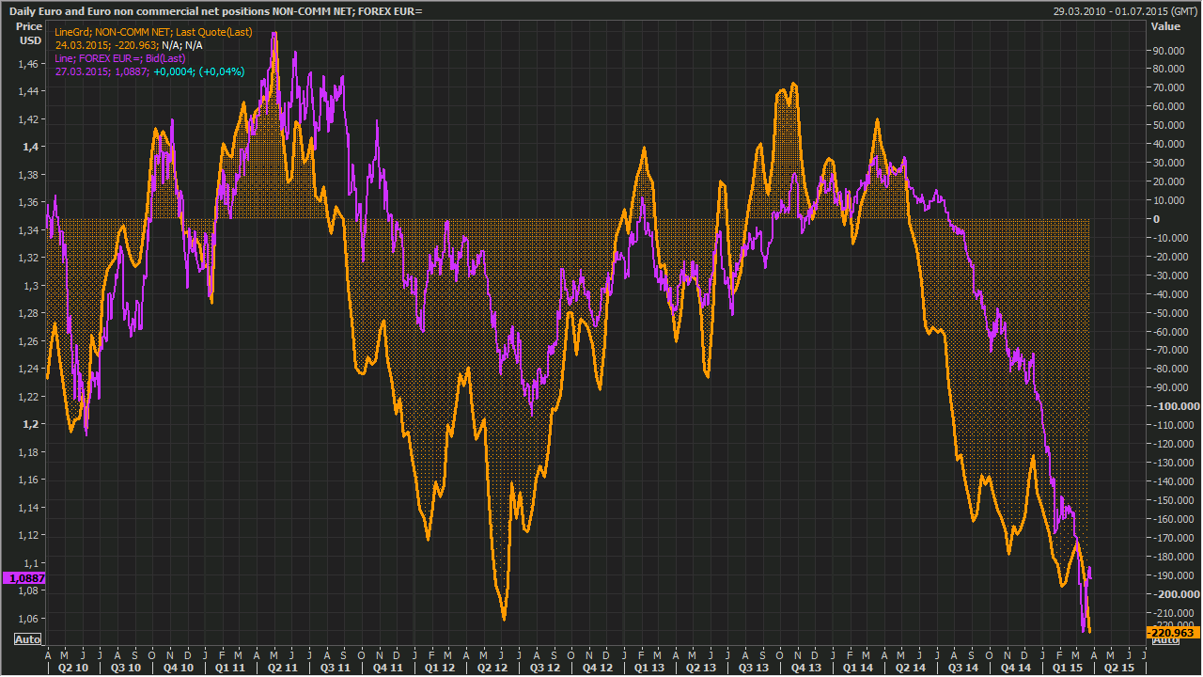Image resolution: width=1203 pixels, height=677 pixels.
Task: Click the Auto scale button on the left price axis
Action: tap(27, 639)
